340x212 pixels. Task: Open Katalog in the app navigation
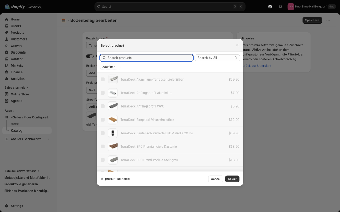click(27, 131)
